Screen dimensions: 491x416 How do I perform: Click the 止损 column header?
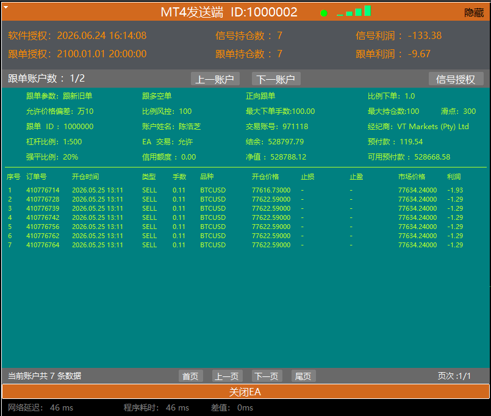pos(307,177)
